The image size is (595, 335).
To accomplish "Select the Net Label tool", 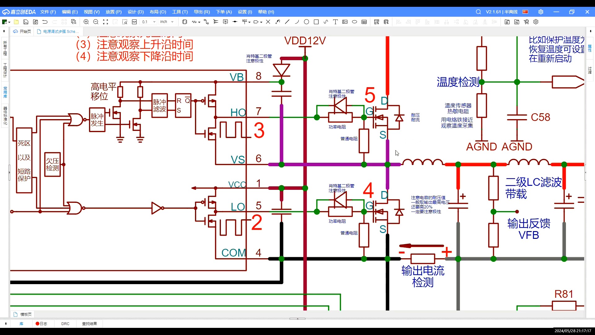I will tap(225, 22).
